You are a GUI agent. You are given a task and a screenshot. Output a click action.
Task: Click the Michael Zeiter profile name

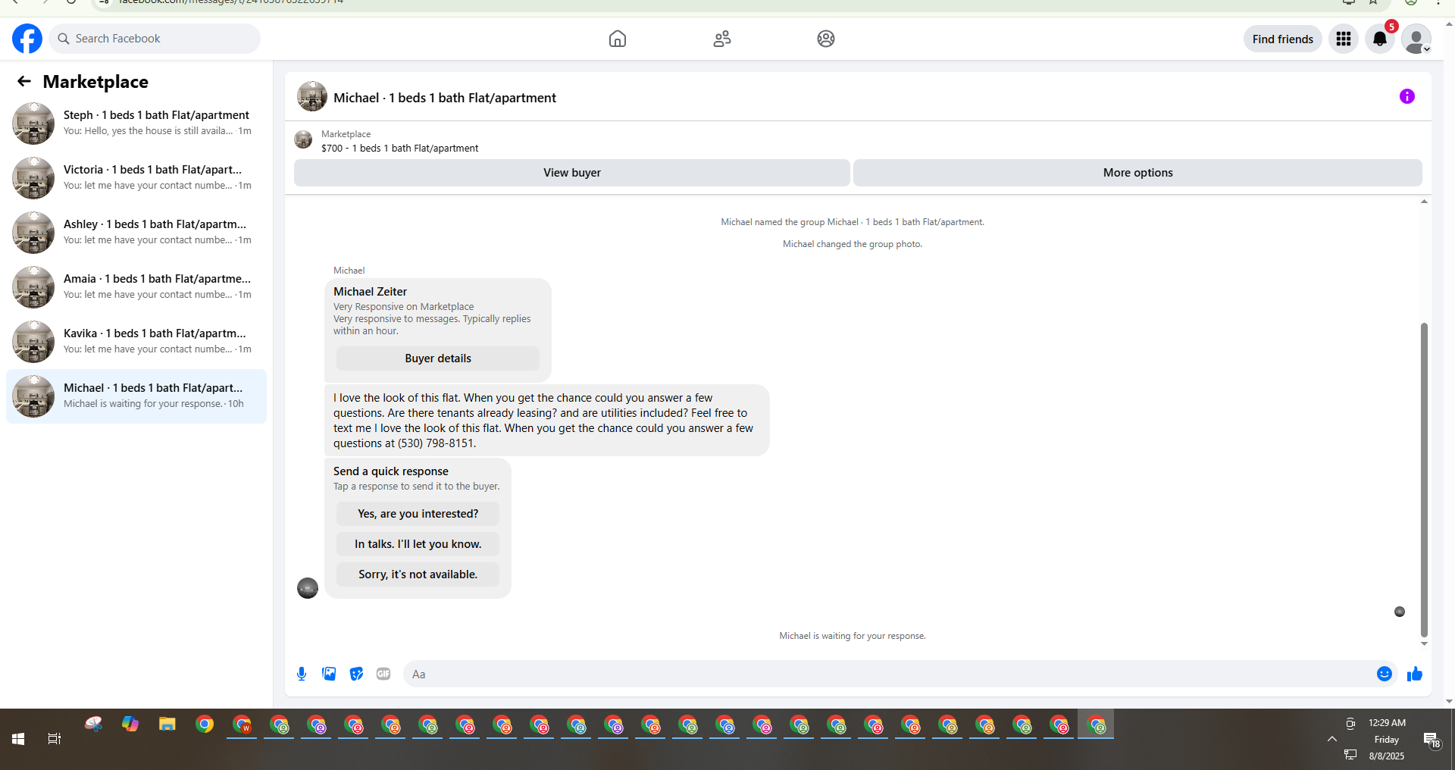pyautogui.click(x=371, y=292)
